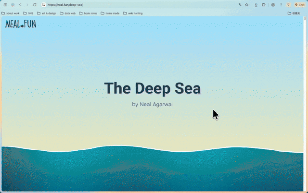Click the page vertical scrollbar
The width and height of the screenshot is (308, 193).
click(x=305, y=103)
